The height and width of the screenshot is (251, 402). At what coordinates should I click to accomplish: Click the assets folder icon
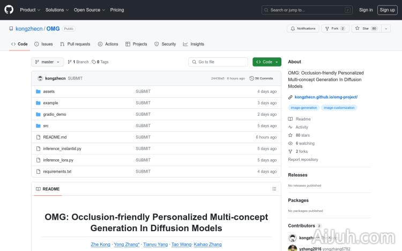click(x=38, y=92)
